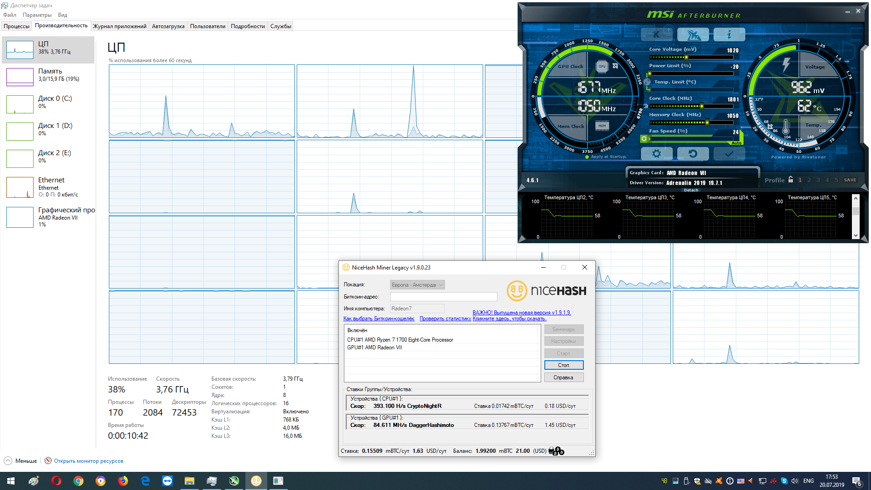
Task: Open the Location dropdown in NiceHash
Action: click(417, 285)
